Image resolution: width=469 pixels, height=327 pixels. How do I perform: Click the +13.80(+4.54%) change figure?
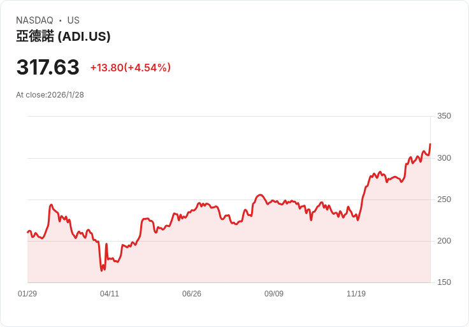pos(131,68)
